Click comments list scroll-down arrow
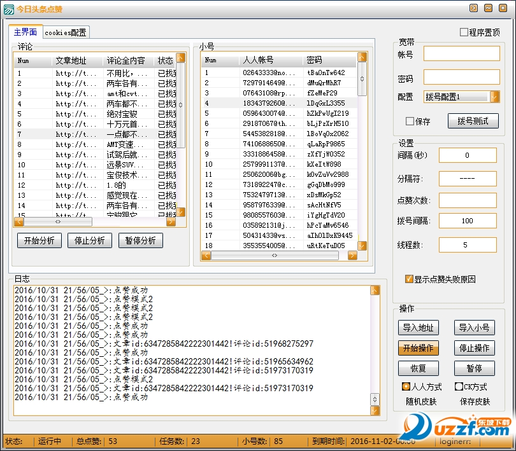The image size is (516, 451). [181, 212]
